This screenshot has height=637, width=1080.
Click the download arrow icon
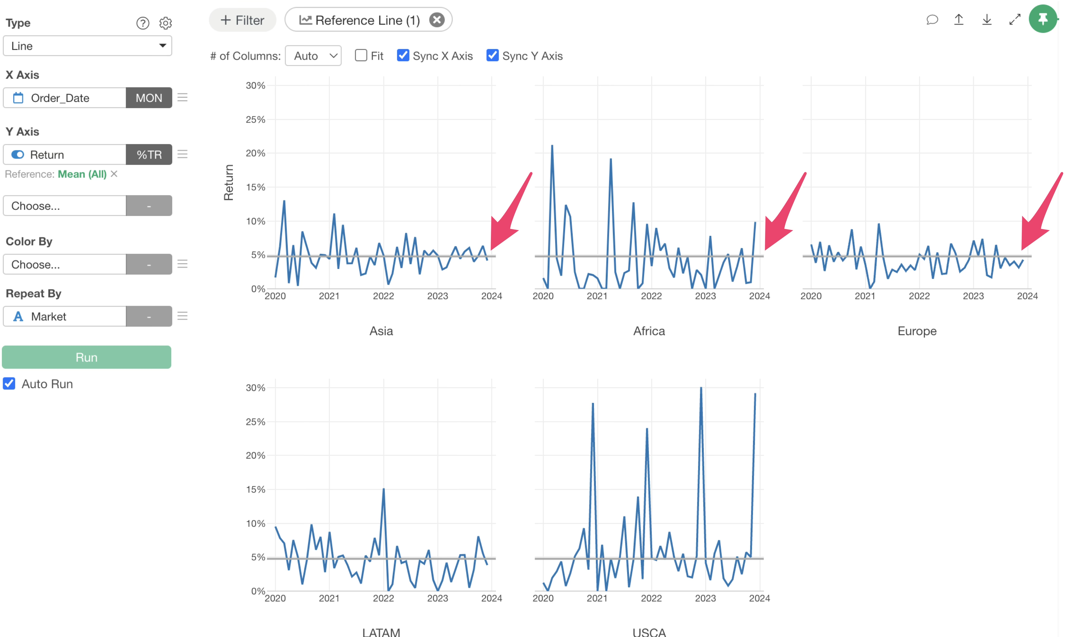[987, 20]
